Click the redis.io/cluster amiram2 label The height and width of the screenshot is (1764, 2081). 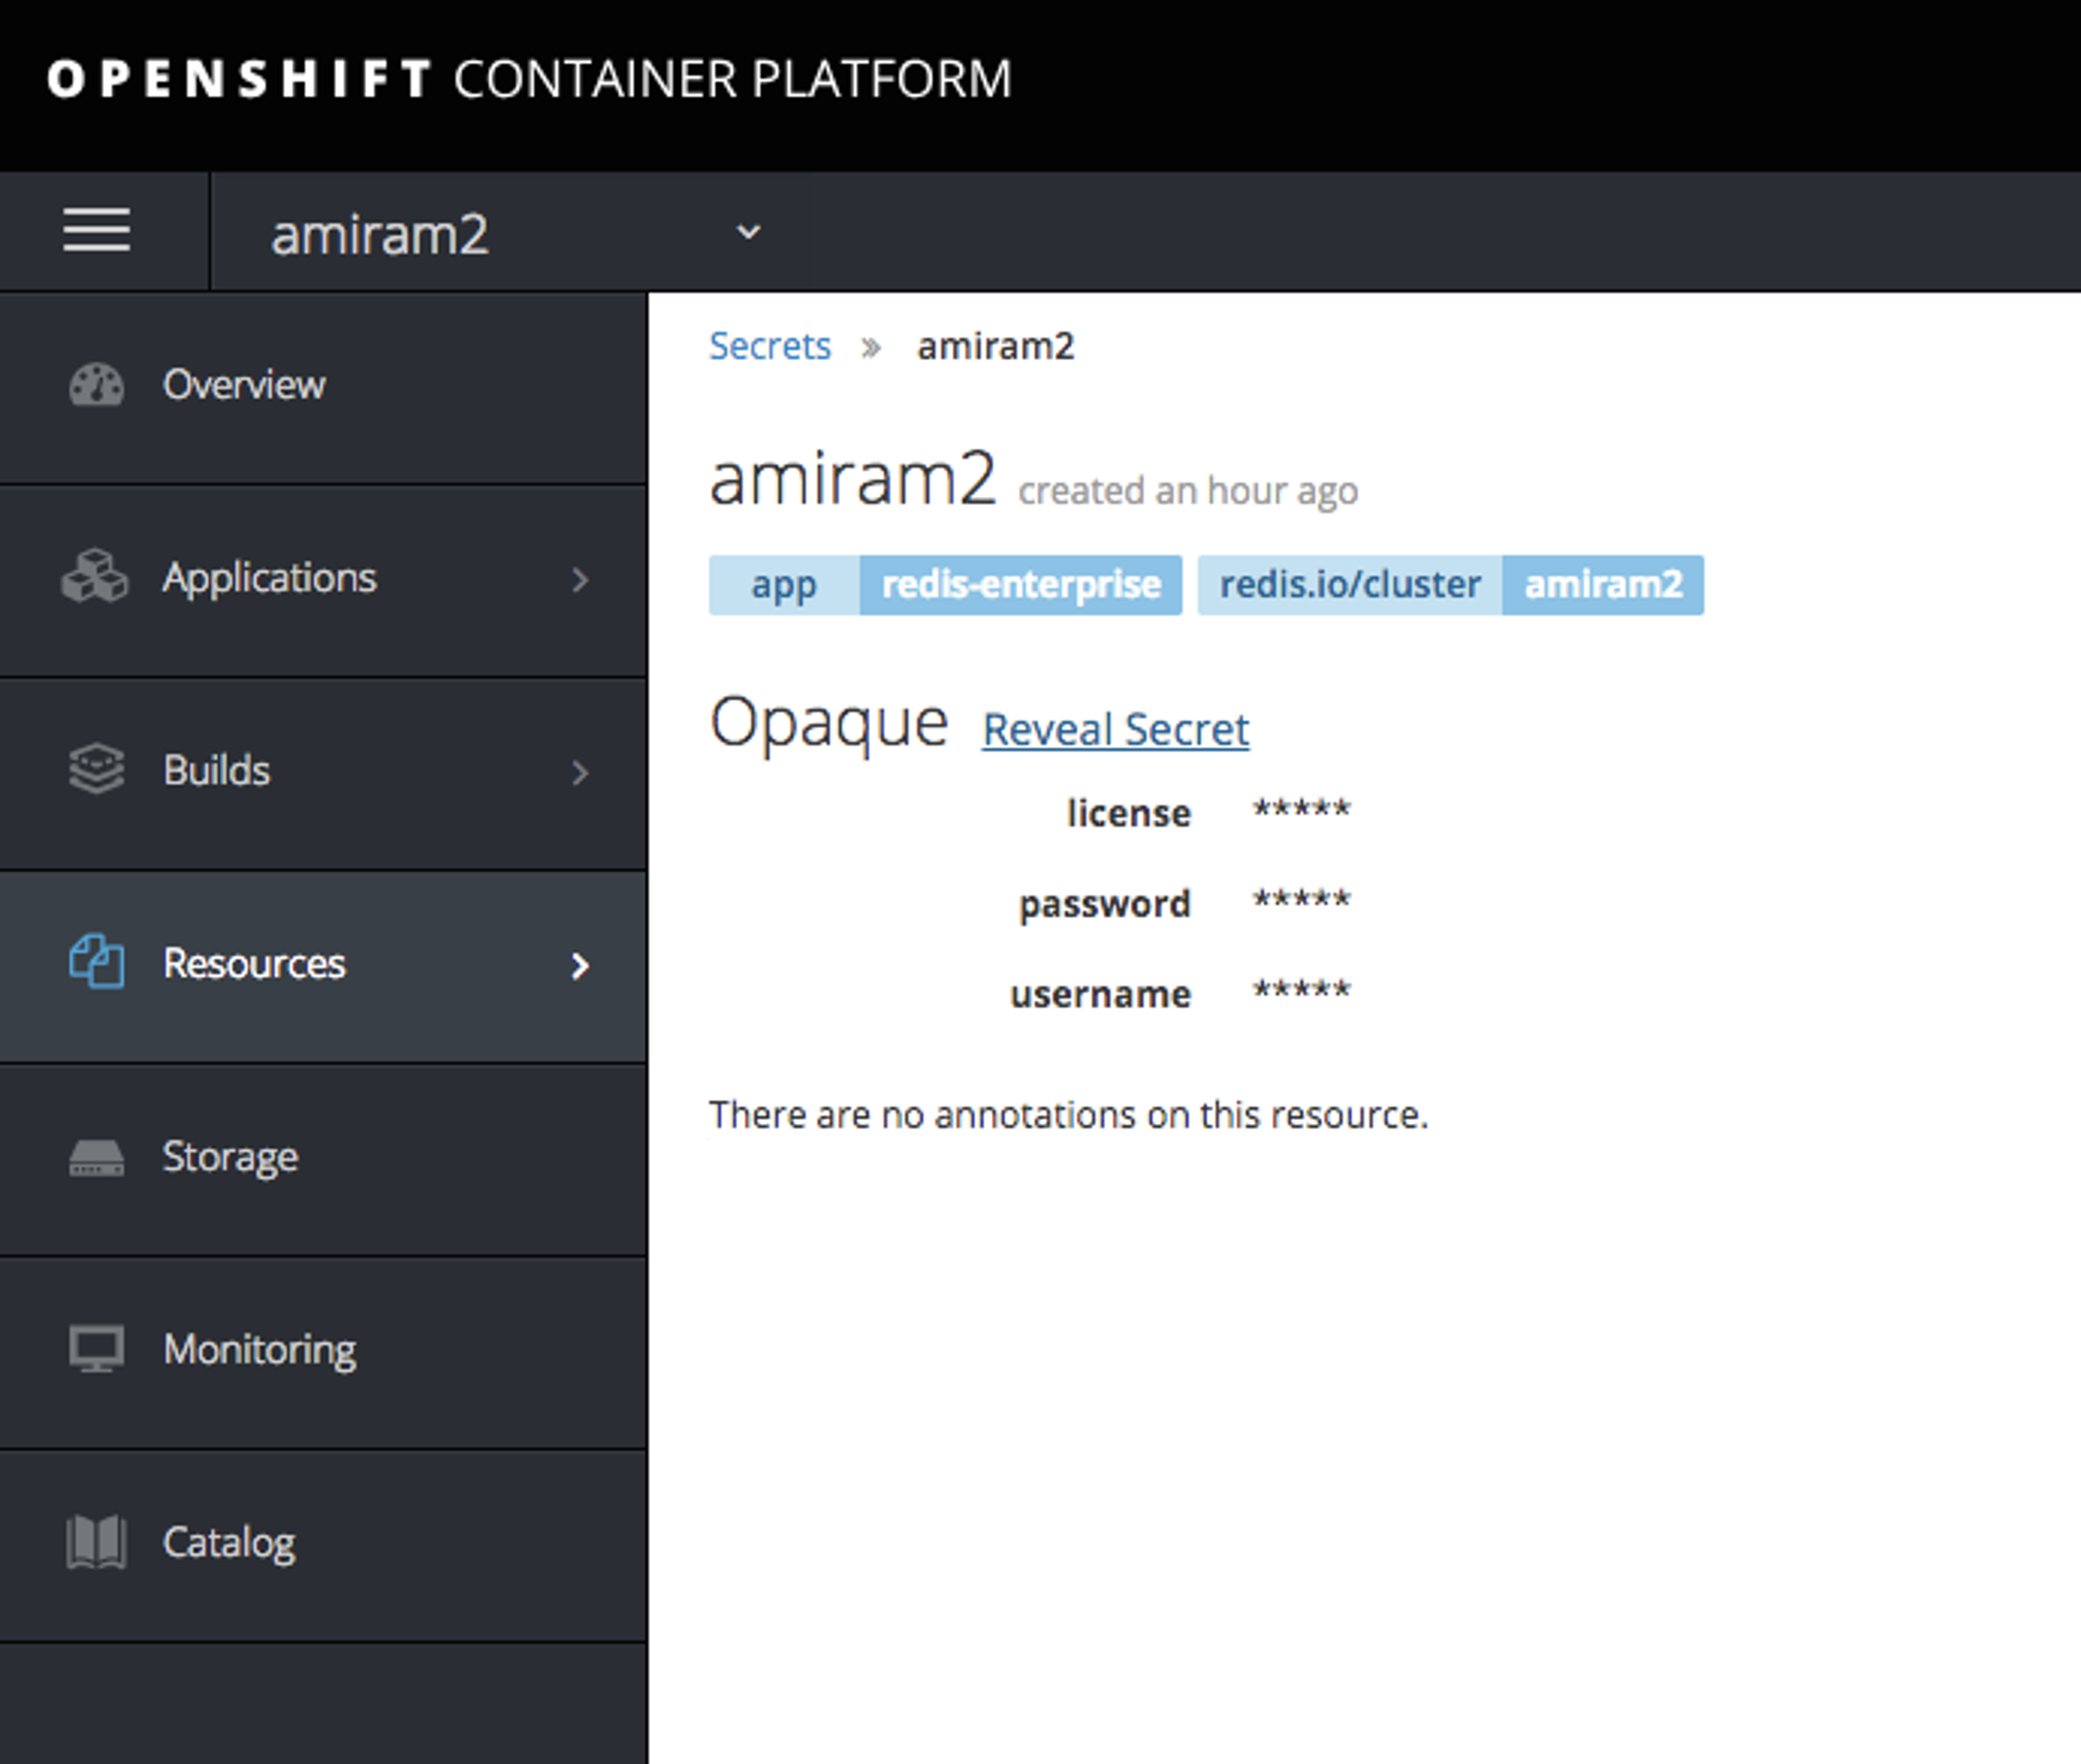pos(1450,585)
